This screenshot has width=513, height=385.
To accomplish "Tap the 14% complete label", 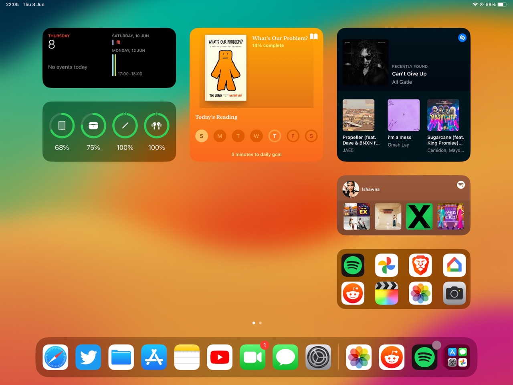I will (x=268, y=45).
